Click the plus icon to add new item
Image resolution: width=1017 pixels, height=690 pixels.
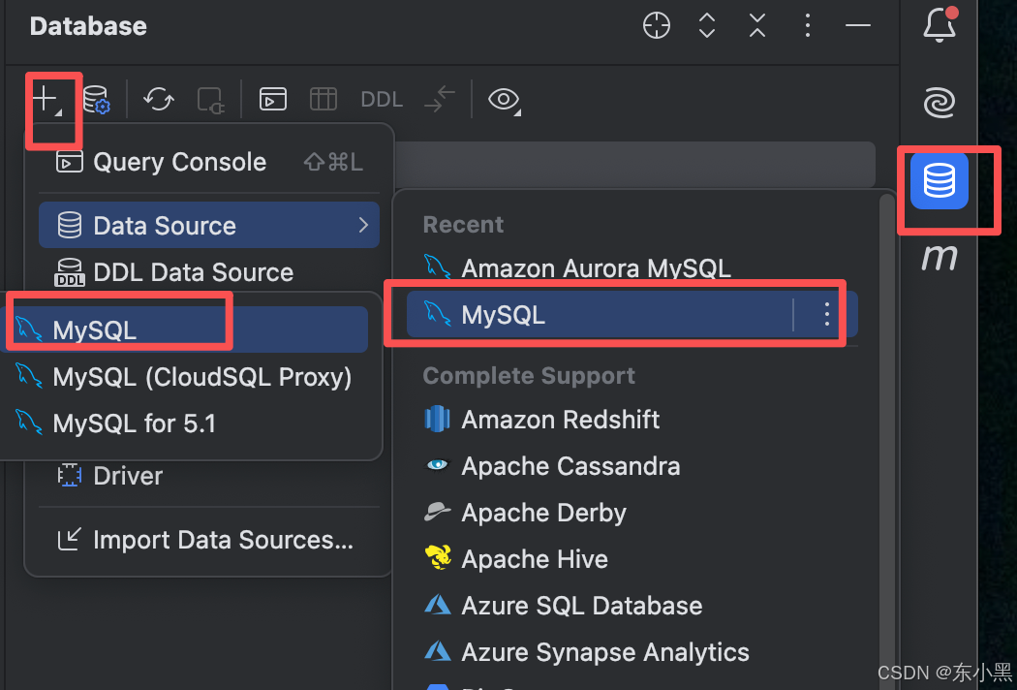[46, 99]
